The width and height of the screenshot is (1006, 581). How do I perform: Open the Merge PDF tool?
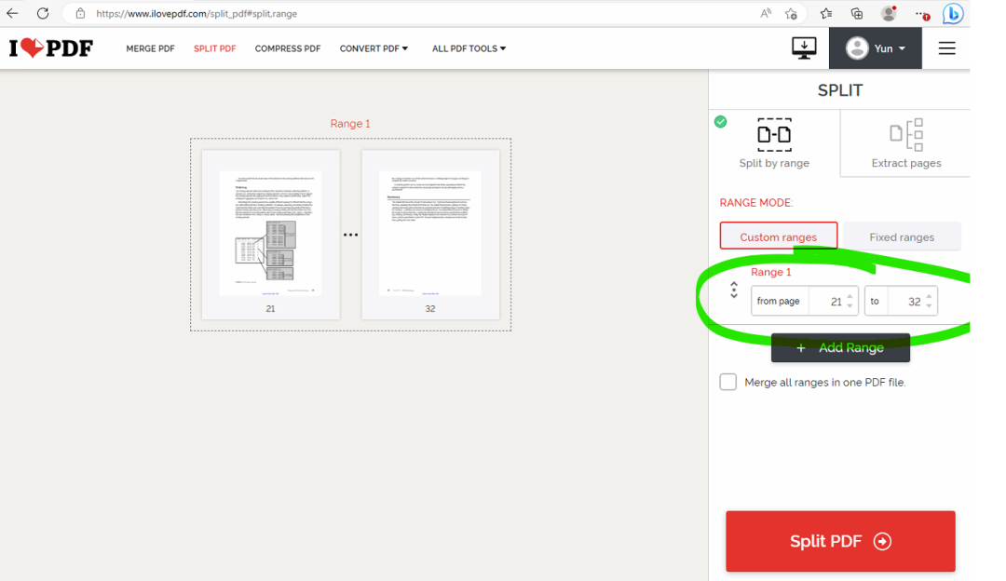(x=150, y=48)
